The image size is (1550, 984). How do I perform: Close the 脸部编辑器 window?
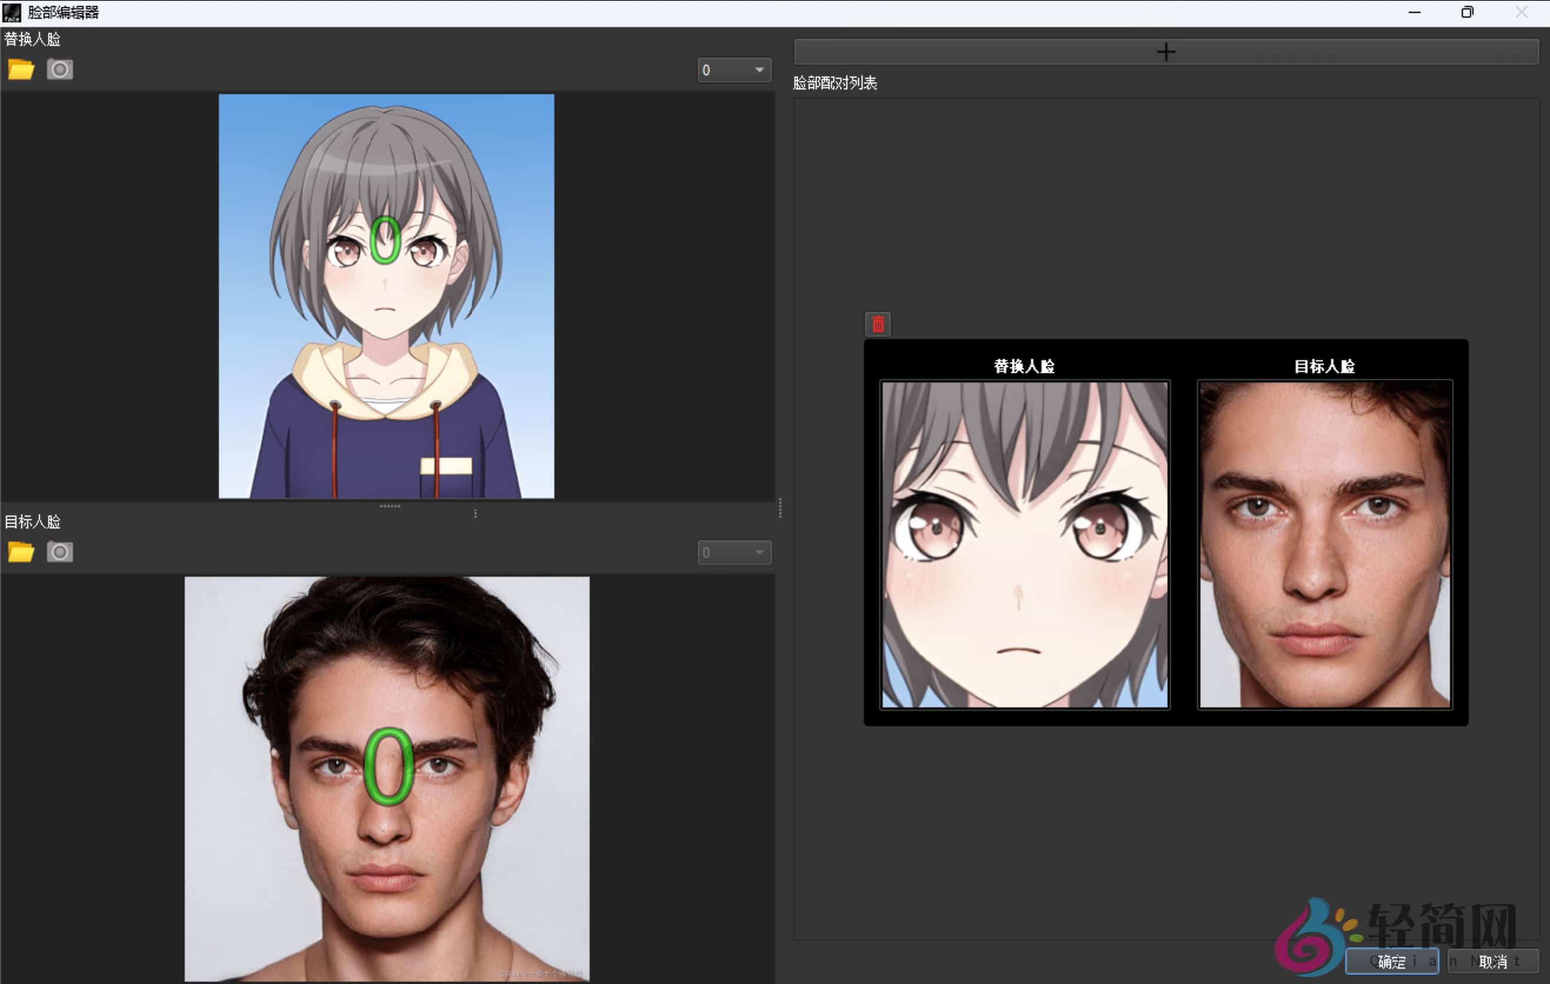[x=1521, y=12]
